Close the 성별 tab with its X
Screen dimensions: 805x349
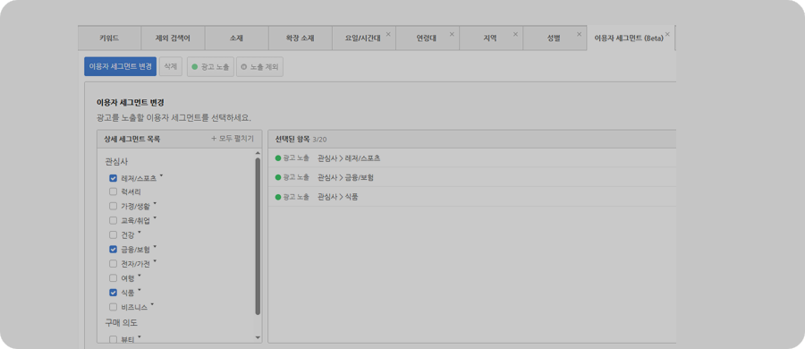coord(579,34)
